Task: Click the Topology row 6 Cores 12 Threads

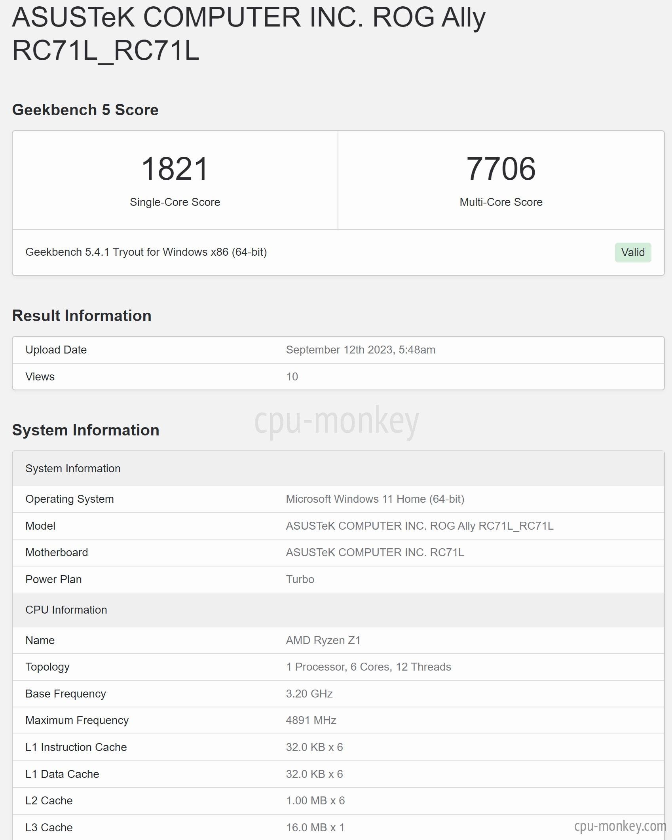Action: click(x=338, y=667)
